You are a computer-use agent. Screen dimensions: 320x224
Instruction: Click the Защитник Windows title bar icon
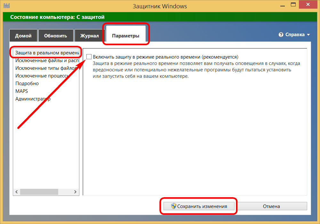click(6, 5)
